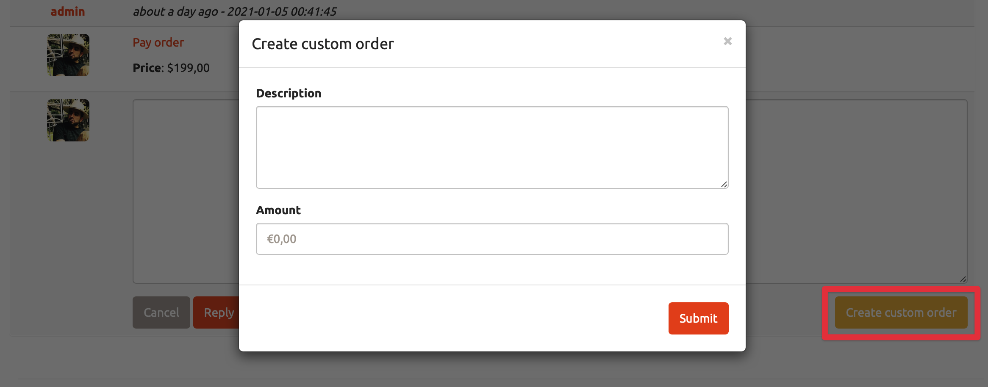The image size is (988, 387).
Task: Click the red Reply button
Action: [216, 312]
